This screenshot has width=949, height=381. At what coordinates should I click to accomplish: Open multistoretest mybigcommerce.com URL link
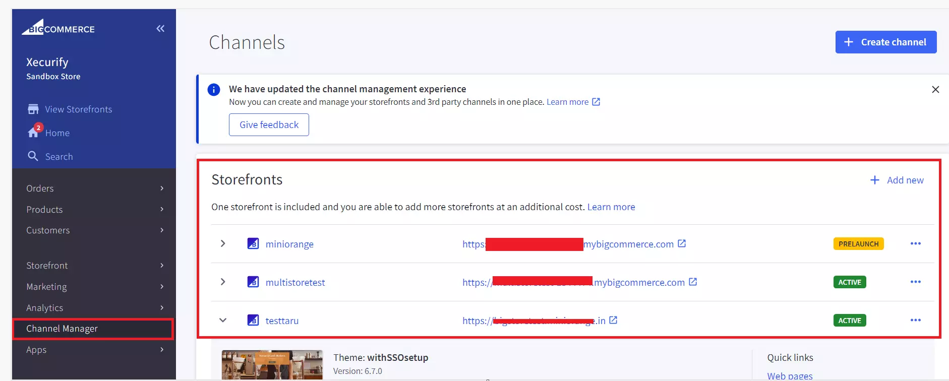tap(573, 282)
